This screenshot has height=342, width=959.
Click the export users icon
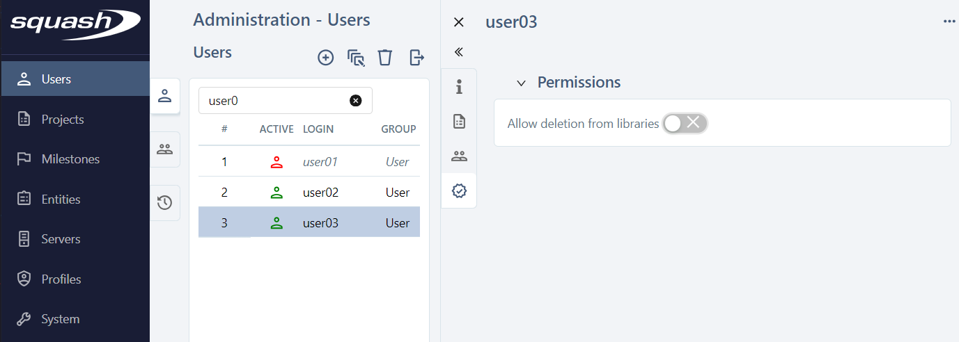pyautogui.click(x=416, y=58)
